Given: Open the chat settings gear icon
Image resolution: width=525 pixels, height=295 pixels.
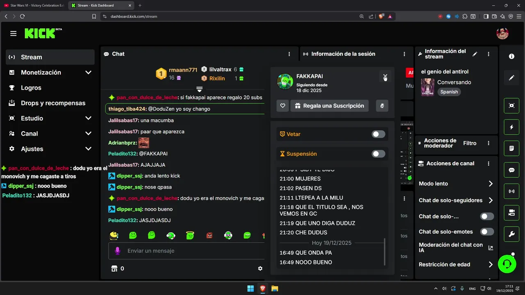Looking at the screenshot, I should tap(260, 268).
